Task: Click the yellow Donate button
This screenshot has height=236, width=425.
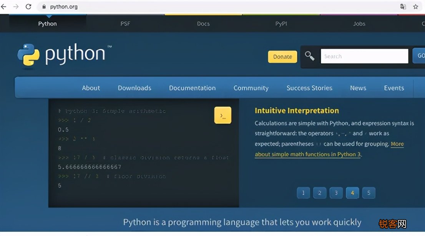Action: click(282, 57)
